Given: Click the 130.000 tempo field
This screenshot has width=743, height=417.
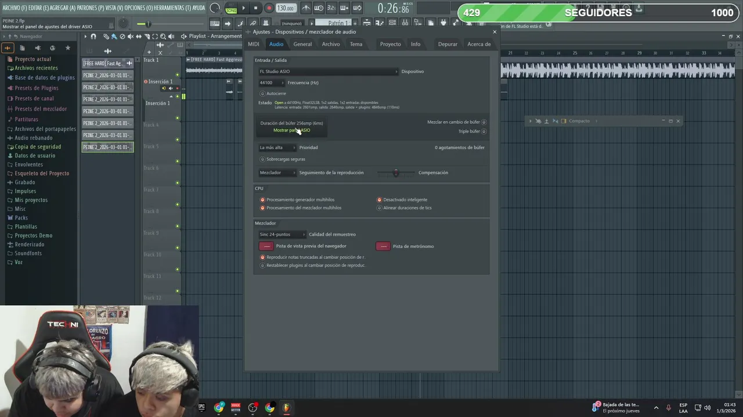Looking at the screenshot, I should [x=285, y=8].
